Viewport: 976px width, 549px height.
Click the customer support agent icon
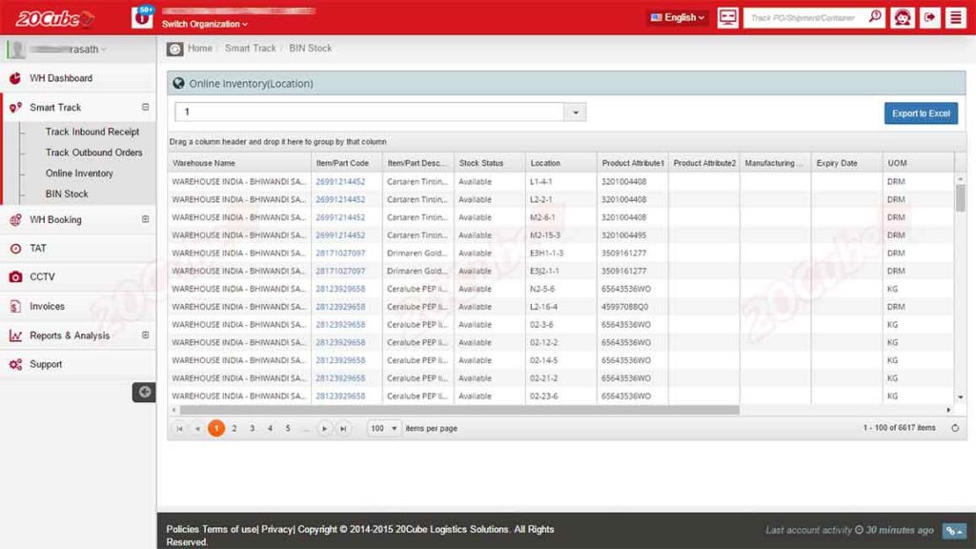point(903,18)
